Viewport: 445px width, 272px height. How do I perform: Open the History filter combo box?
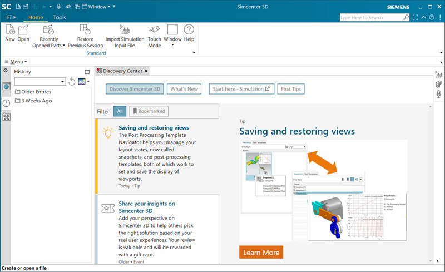40,82
